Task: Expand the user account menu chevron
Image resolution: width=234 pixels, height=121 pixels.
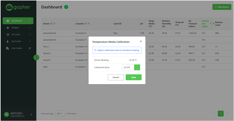Action: (x=31, y=115)
